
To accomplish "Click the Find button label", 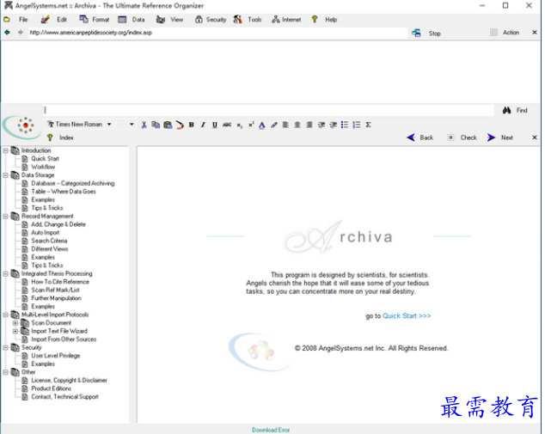I will point(522,111).
